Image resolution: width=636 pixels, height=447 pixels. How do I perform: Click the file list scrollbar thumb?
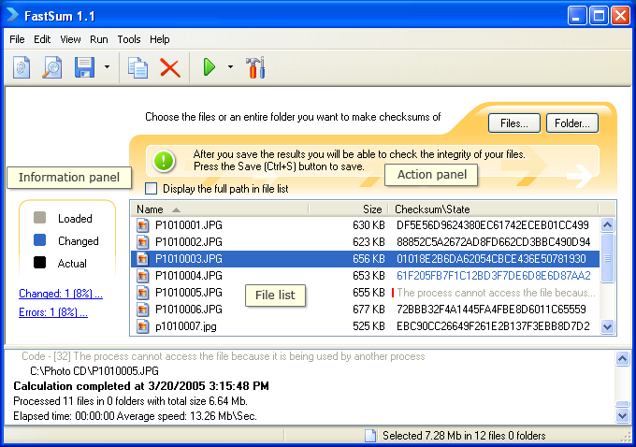point(607,257)
